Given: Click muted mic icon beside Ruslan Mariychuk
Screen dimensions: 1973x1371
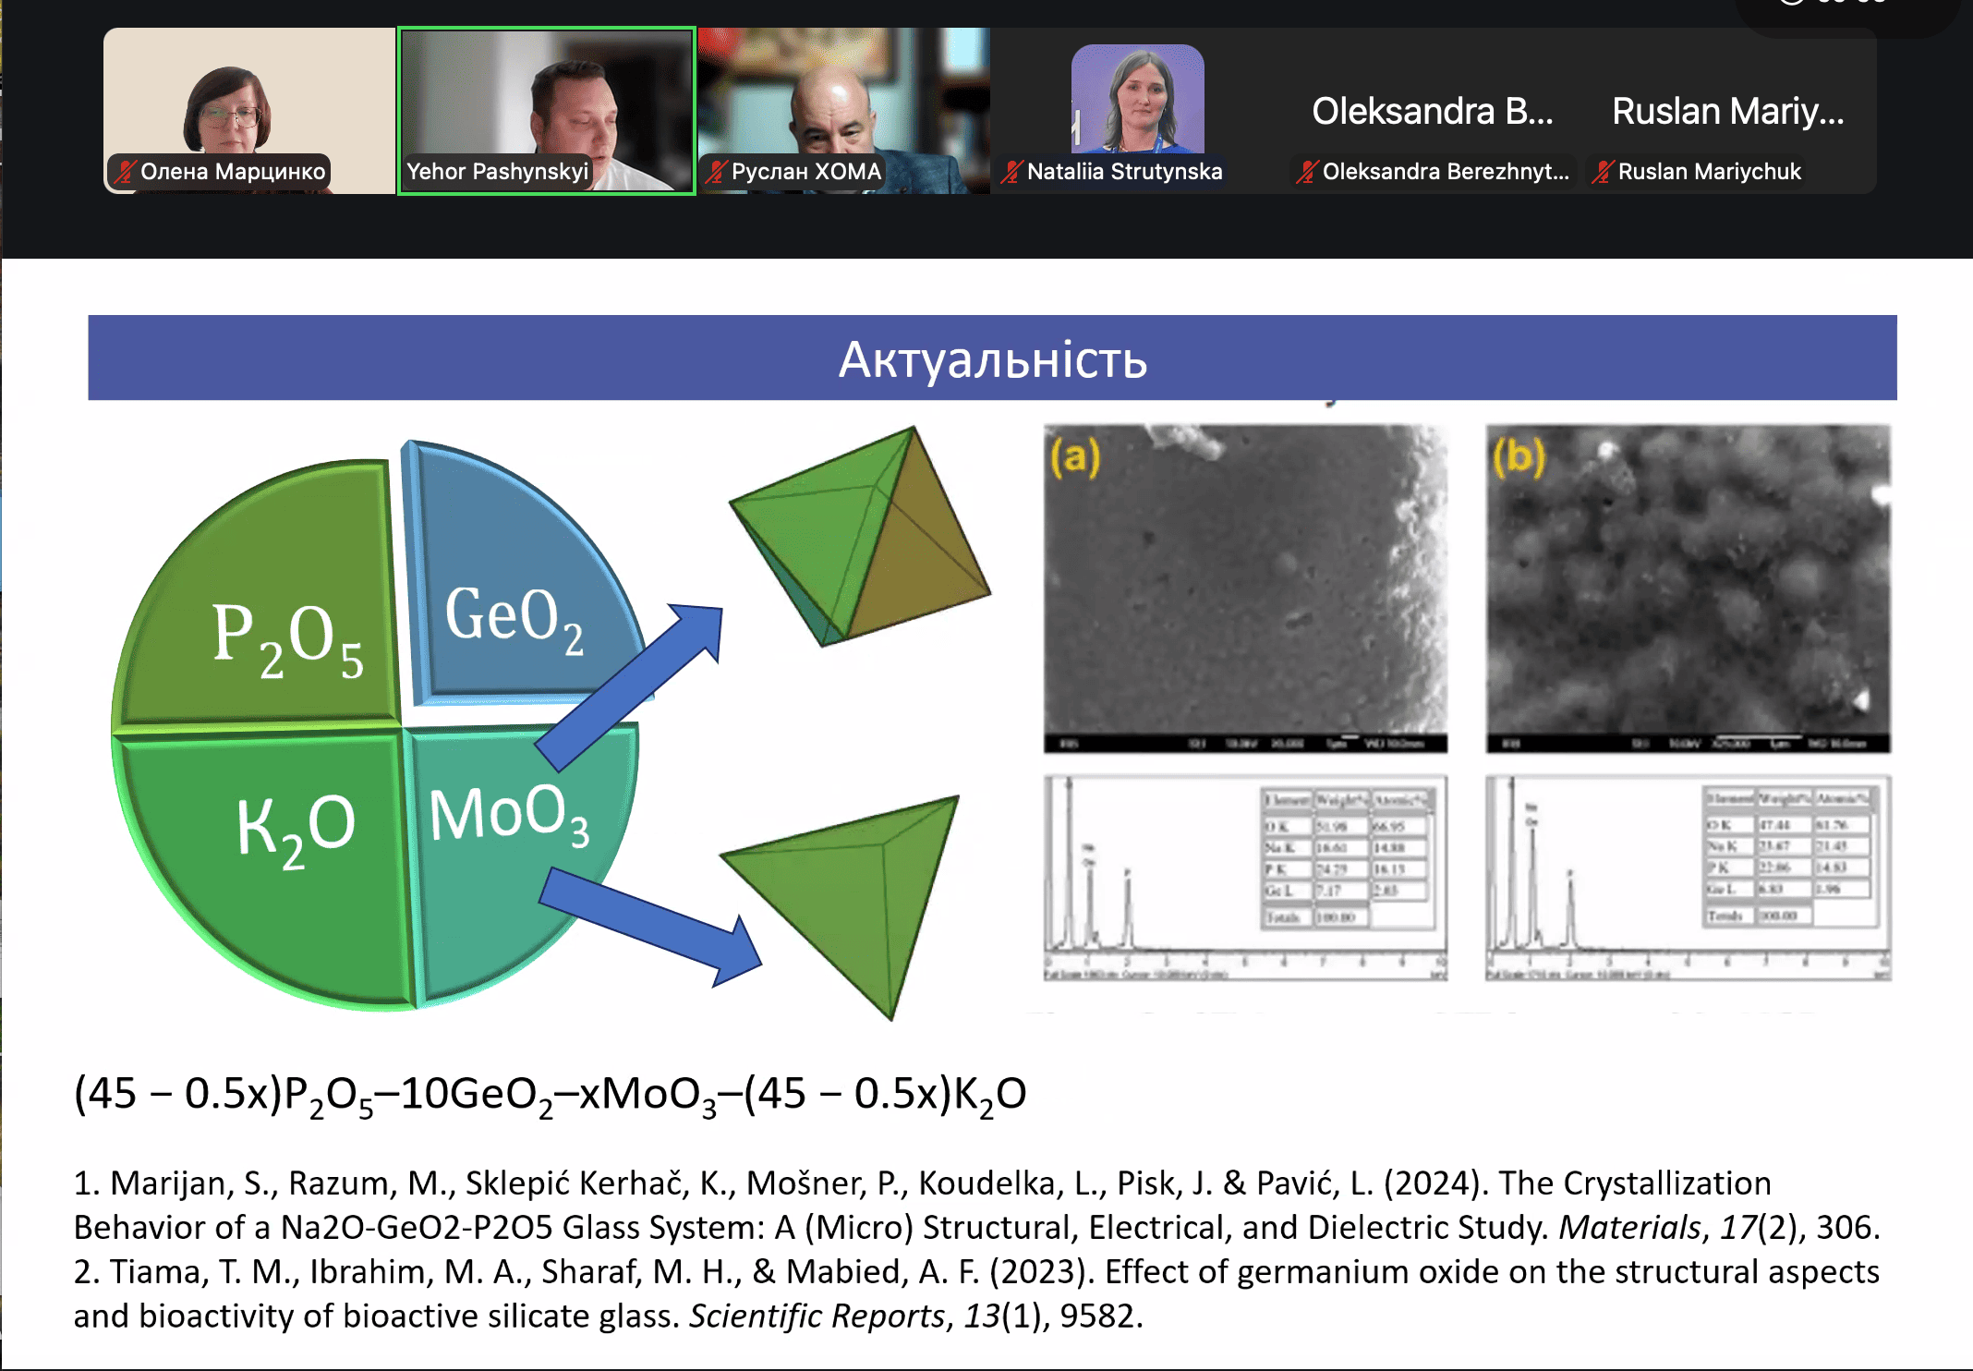Looking at the screenshot, I should [1603, 172].
